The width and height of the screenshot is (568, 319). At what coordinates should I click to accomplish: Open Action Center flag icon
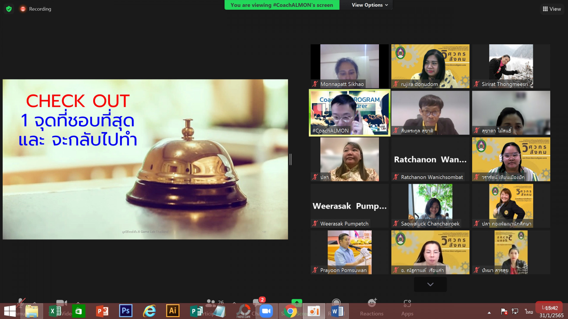[504, 311]
